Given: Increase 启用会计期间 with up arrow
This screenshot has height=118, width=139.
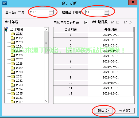Looking at the screenshot, I should pyautogui.click(x=107, y=11).
